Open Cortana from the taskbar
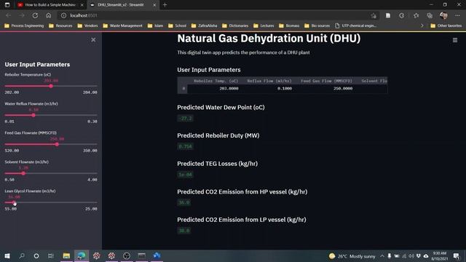 36,255
